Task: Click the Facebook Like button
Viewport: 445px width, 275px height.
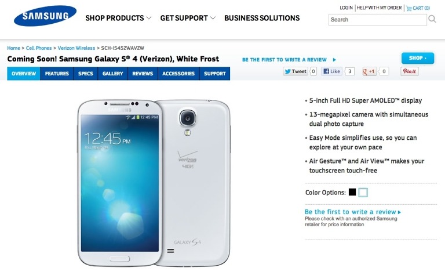Action: tap(332, 71)
